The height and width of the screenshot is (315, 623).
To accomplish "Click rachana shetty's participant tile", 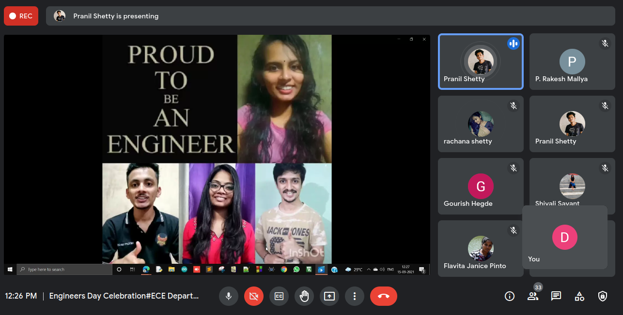I will point(481,124).
